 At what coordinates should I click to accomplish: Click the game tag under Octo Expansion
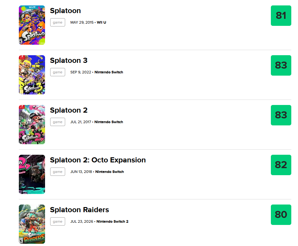click(x=57, y=172)
